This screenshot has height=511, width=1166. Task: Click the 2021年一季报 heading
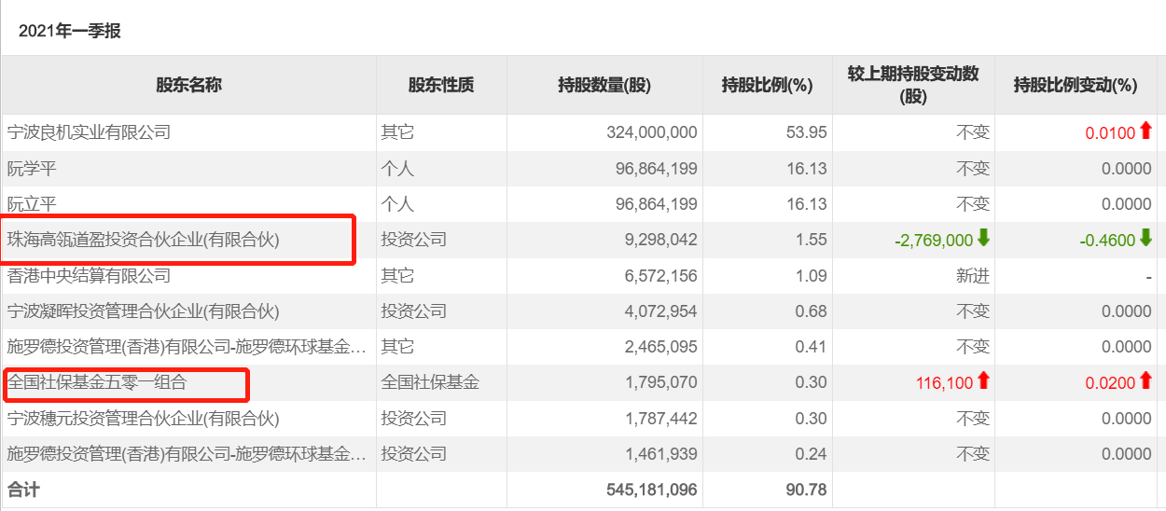[70, 31]
